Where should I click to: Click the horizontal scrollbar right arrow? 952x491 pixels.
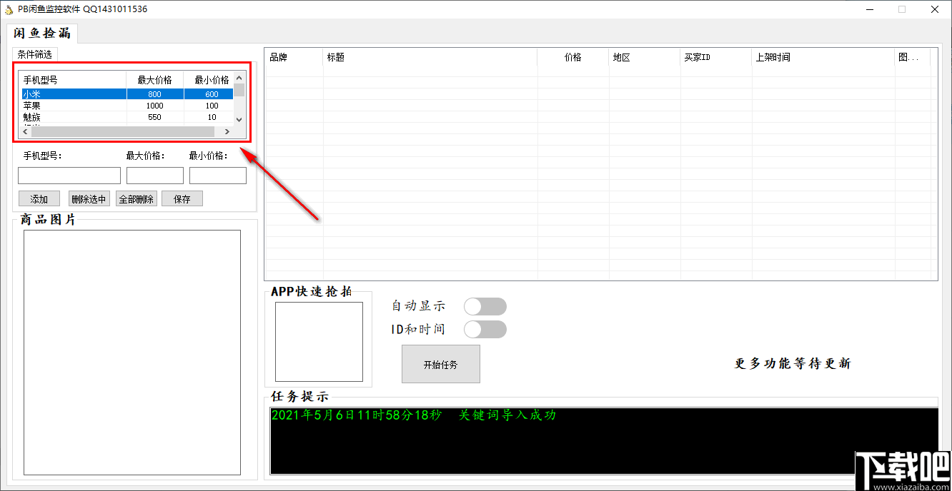(227, 132)
